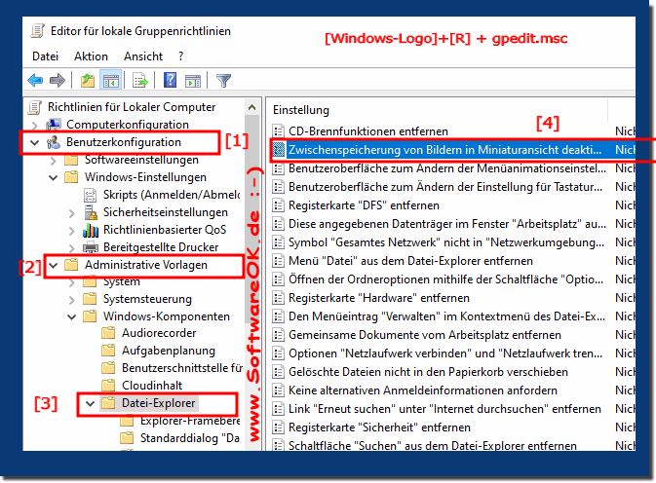Click the Bereitgestellte Drucker printer icon
Screen dimensions: 656x483
pyautogui.click(x=91, y=247)
